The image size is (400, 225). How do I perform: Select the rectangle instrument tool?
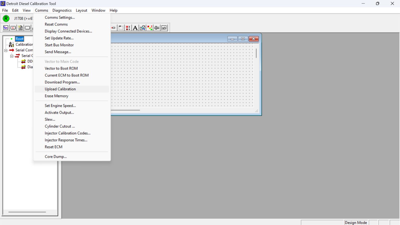coord(28,28)
